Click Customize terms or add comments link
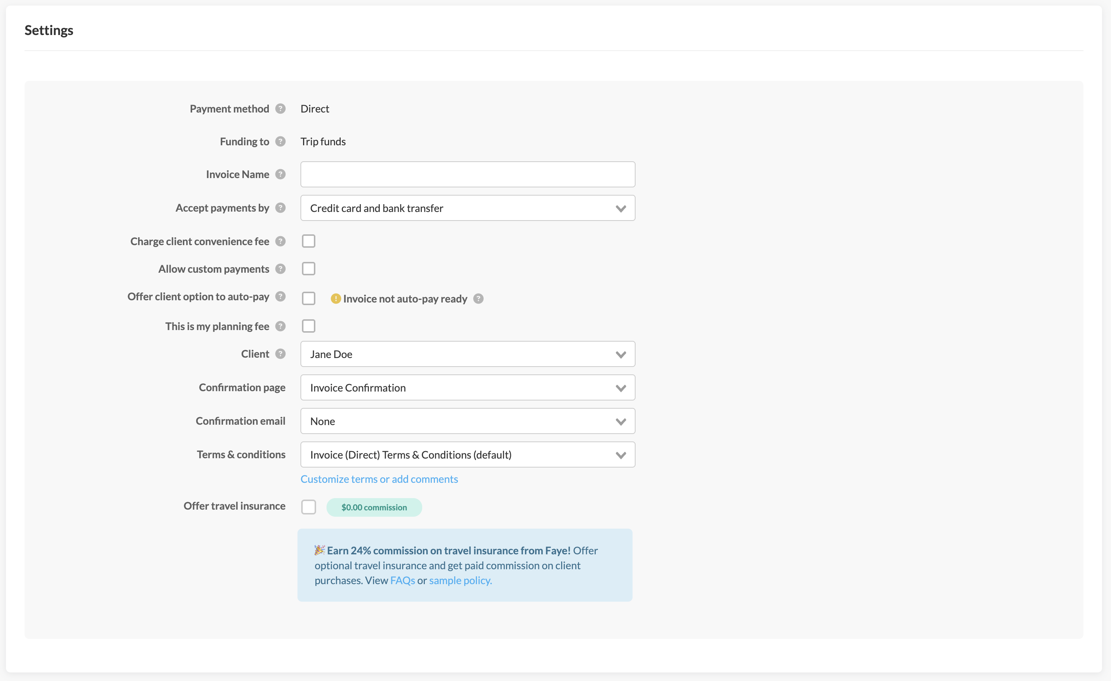This screenshot has width=1111, height=681. [379, 479]
